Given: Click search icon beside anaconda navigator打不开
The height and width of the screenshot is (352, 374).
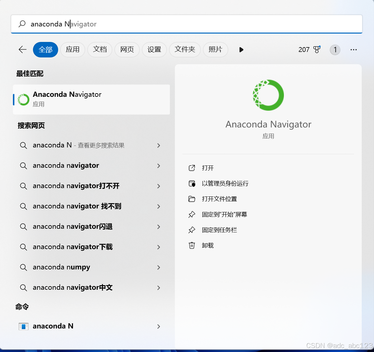Looking at the screenshot, I should pyautogui.click(x=23, y=186).
